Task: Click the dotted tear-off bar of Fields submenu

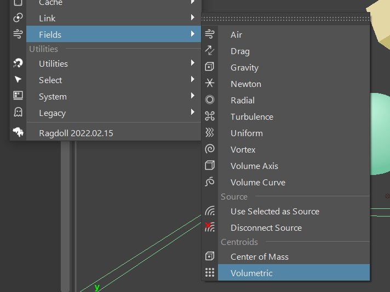Action: point(285,19)
